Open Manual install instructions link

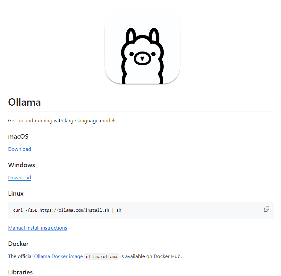tap(38, 228)
